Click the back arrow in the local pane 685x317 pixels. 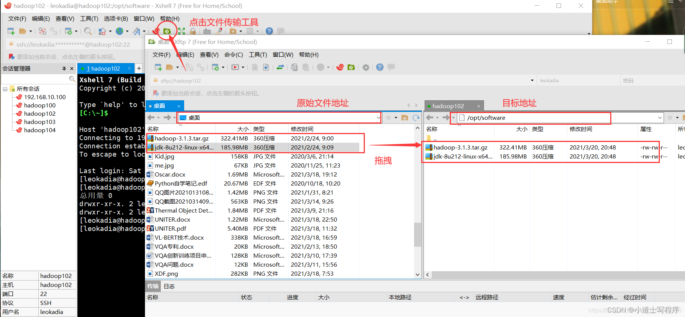pyautogui.click(x=151, y=118)
